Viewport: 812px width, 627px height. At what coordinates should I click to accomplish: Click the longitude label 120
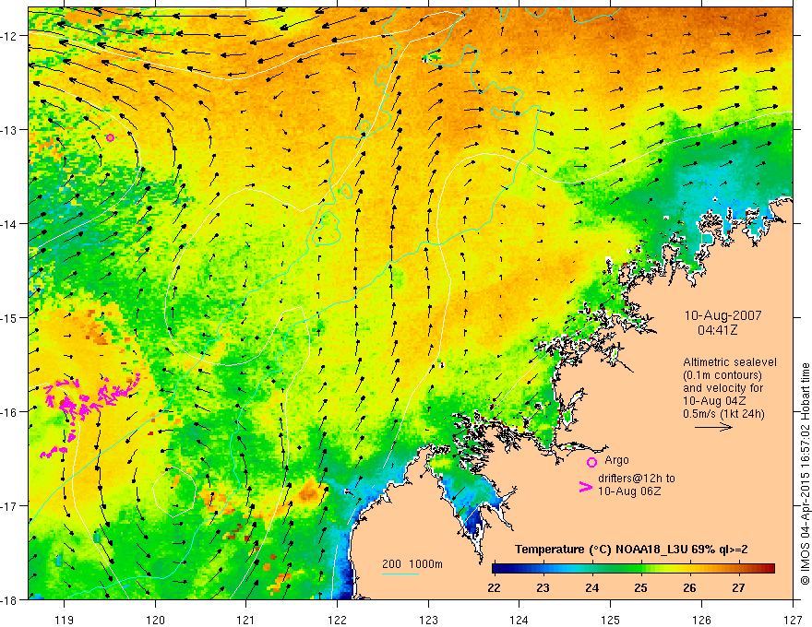point(155,621)
